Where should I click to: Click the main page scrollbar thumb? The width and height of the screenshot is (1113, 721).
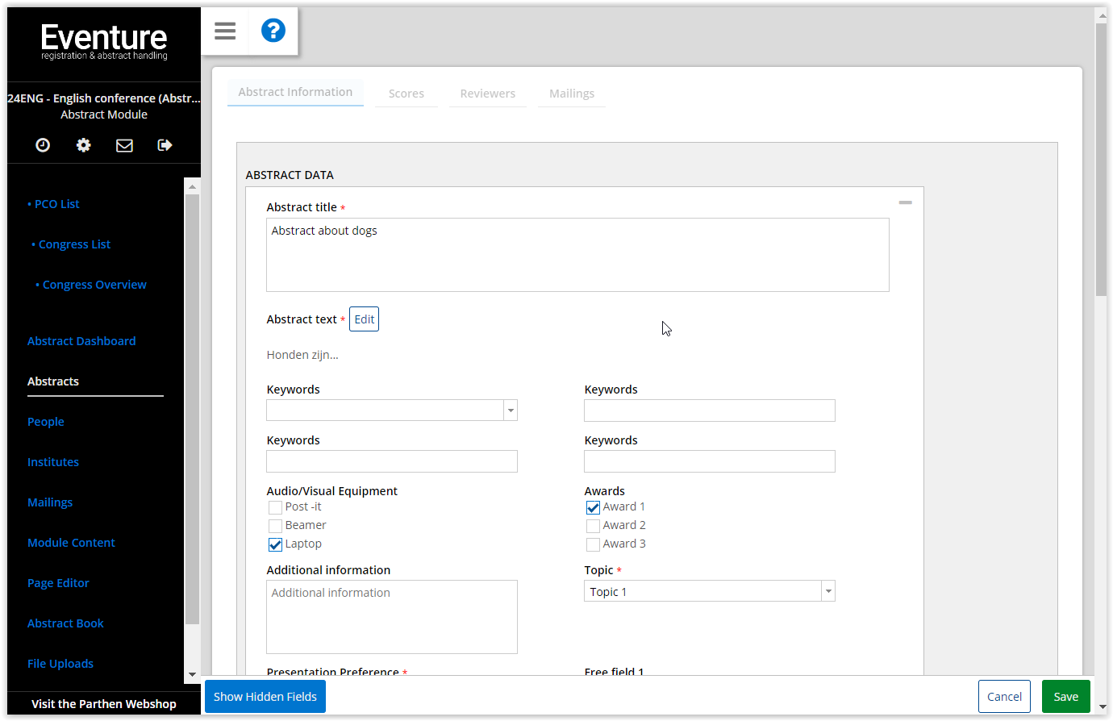[x=1101, y=160]
